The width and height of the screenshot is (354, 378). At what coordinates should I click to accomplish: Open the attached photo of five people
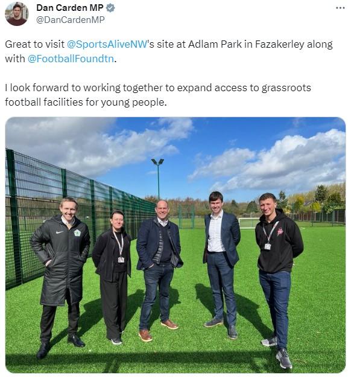[175, 245]
